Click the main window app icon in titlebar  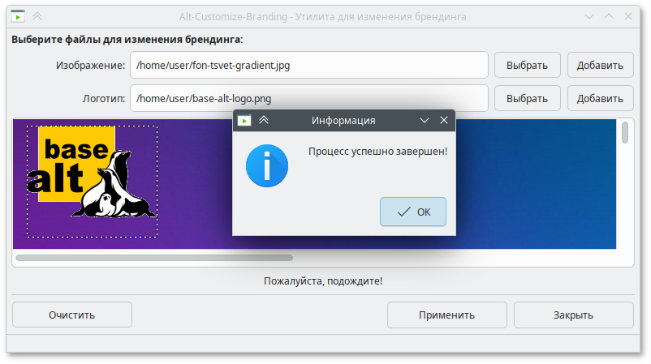pyautogui.click(x=18, y=16)
